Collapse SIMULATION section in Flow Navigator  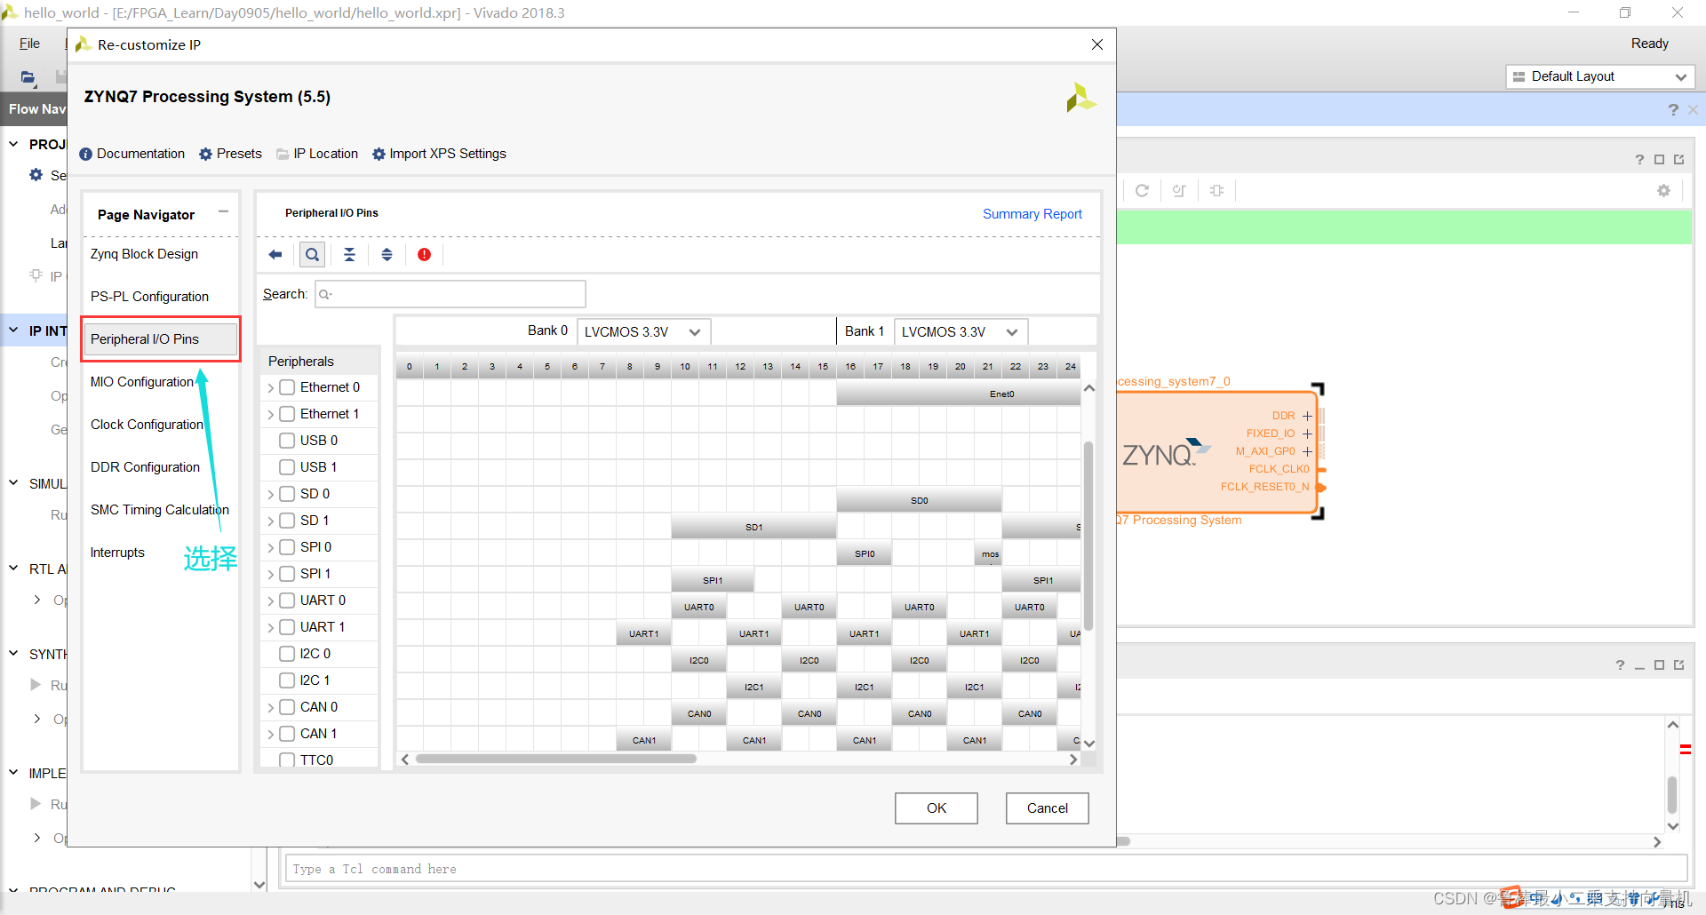pos(13,482)
